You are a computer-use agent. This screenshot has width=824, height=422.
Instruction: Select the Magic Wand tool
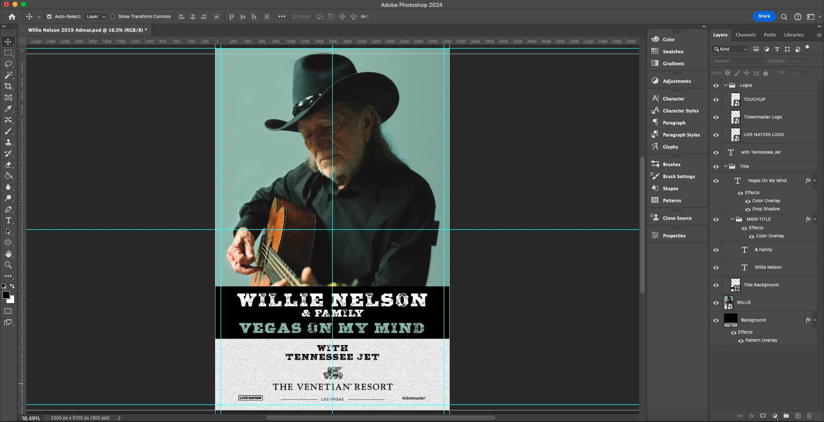pos(8,75)
